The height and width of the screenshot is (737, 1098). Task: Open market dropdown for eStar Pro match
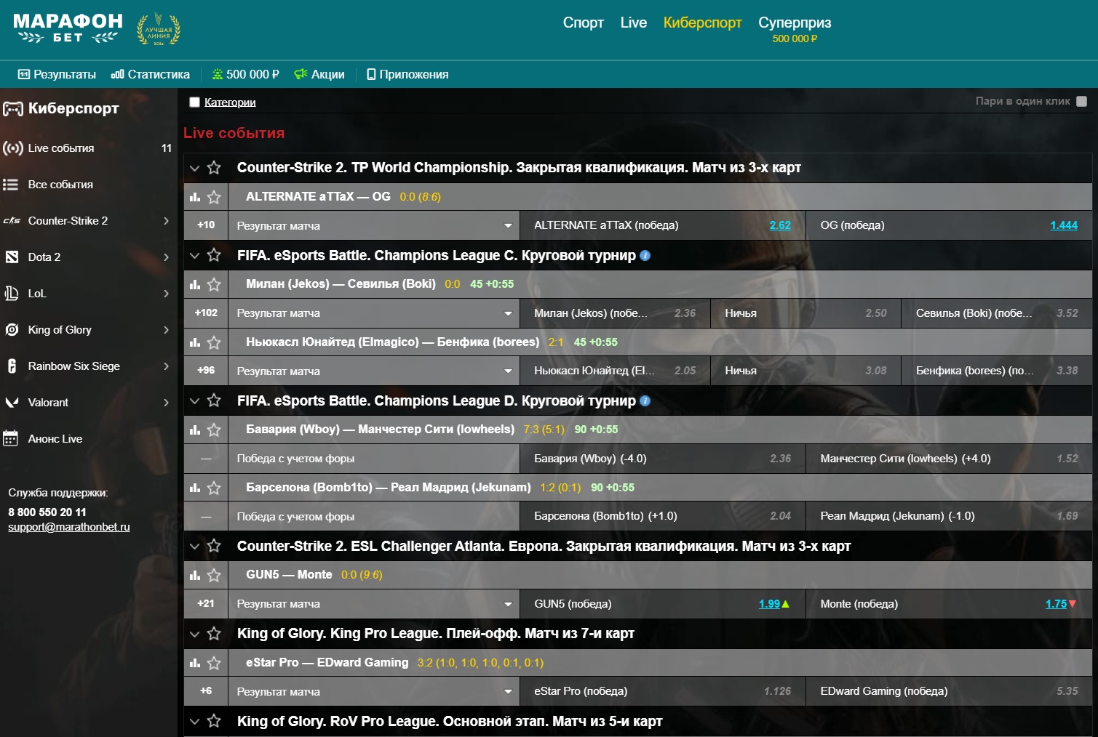(374, 692)
